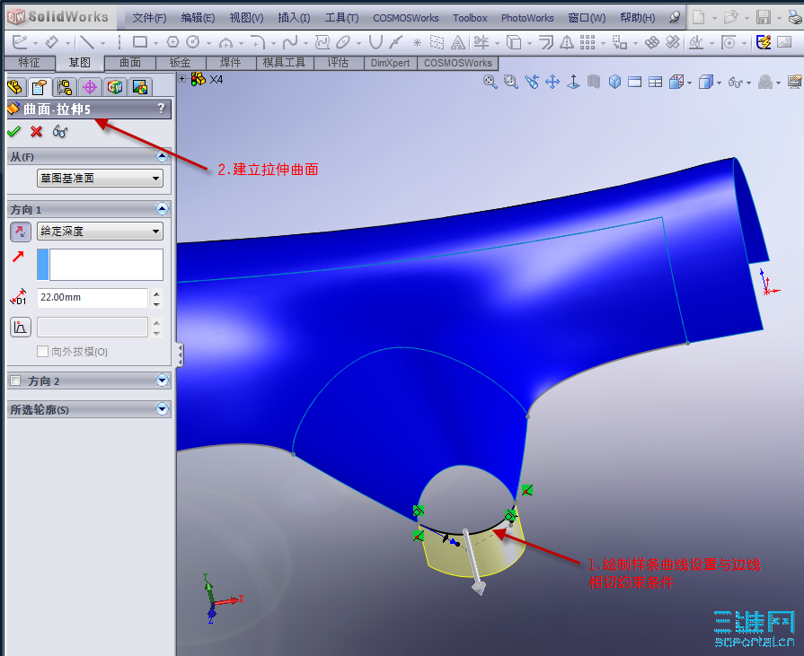This screenshot has width=804, height=656.
Task: Click the Print icon
Action: [x=796, y=18]
